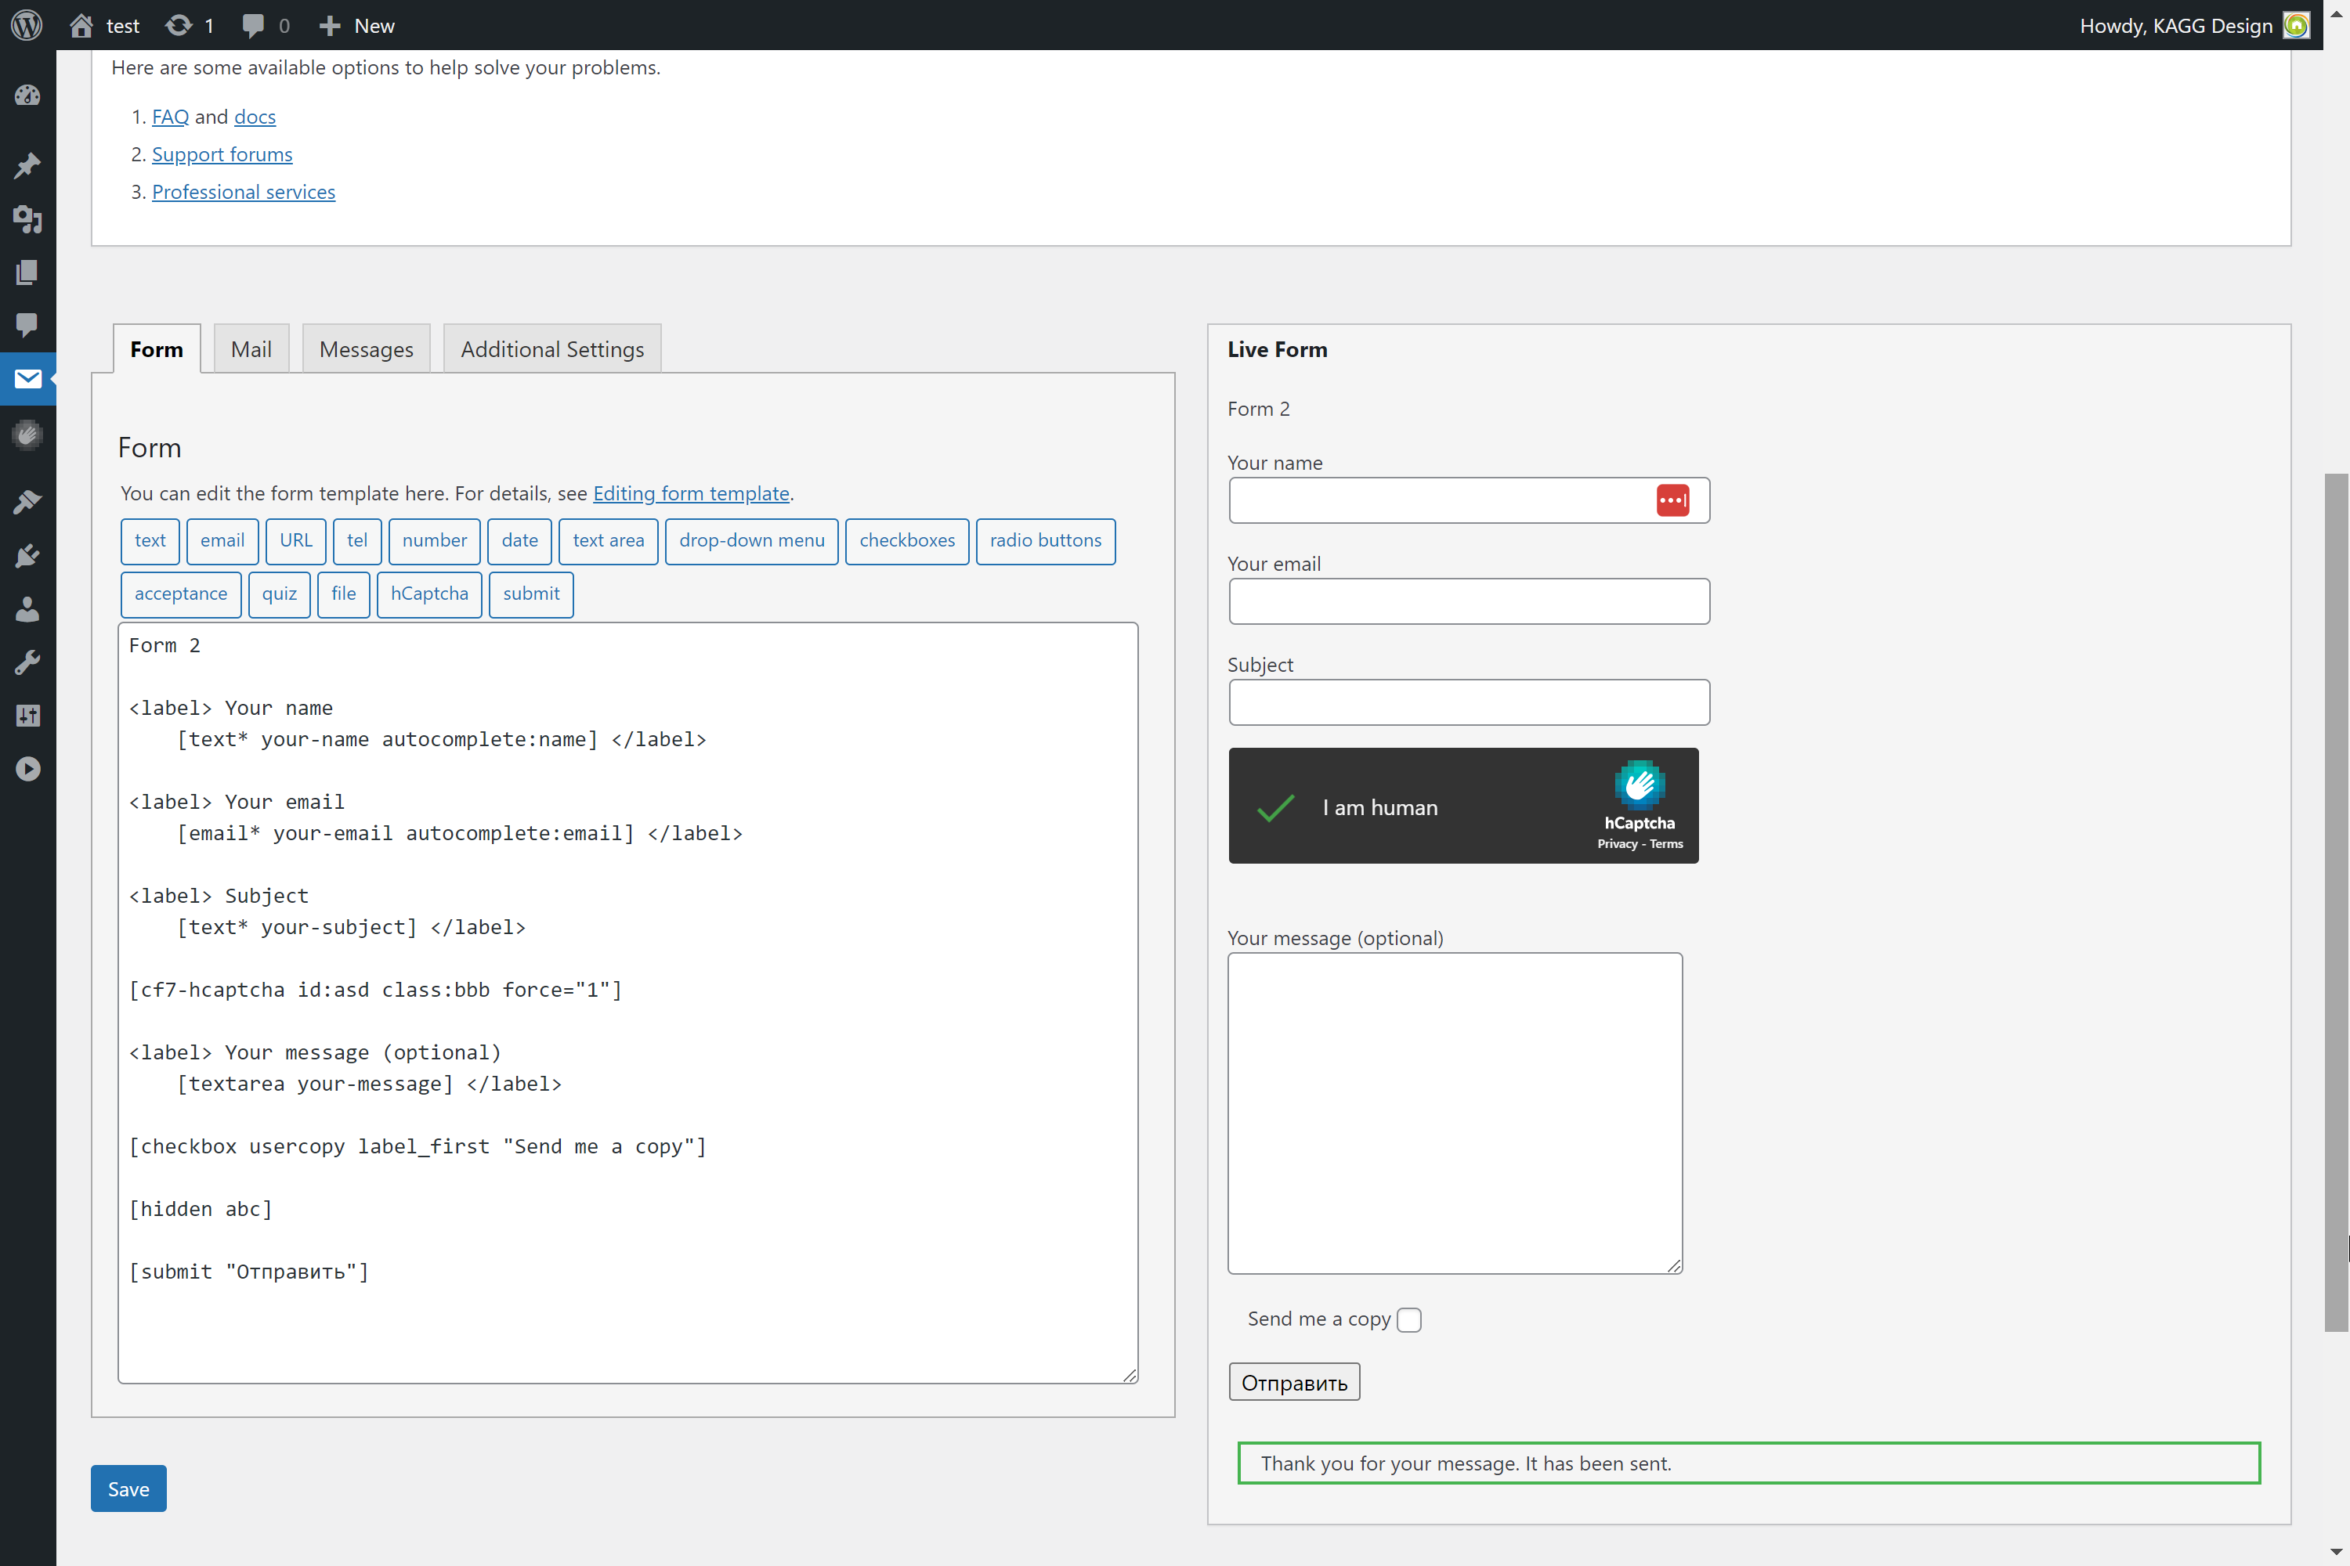
Task: Switch to the Messages tab
Action: pos(366,348)
